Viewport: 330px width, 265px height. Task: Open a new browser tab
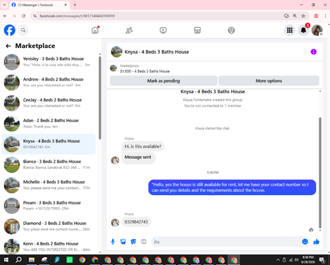coord(75,5)
